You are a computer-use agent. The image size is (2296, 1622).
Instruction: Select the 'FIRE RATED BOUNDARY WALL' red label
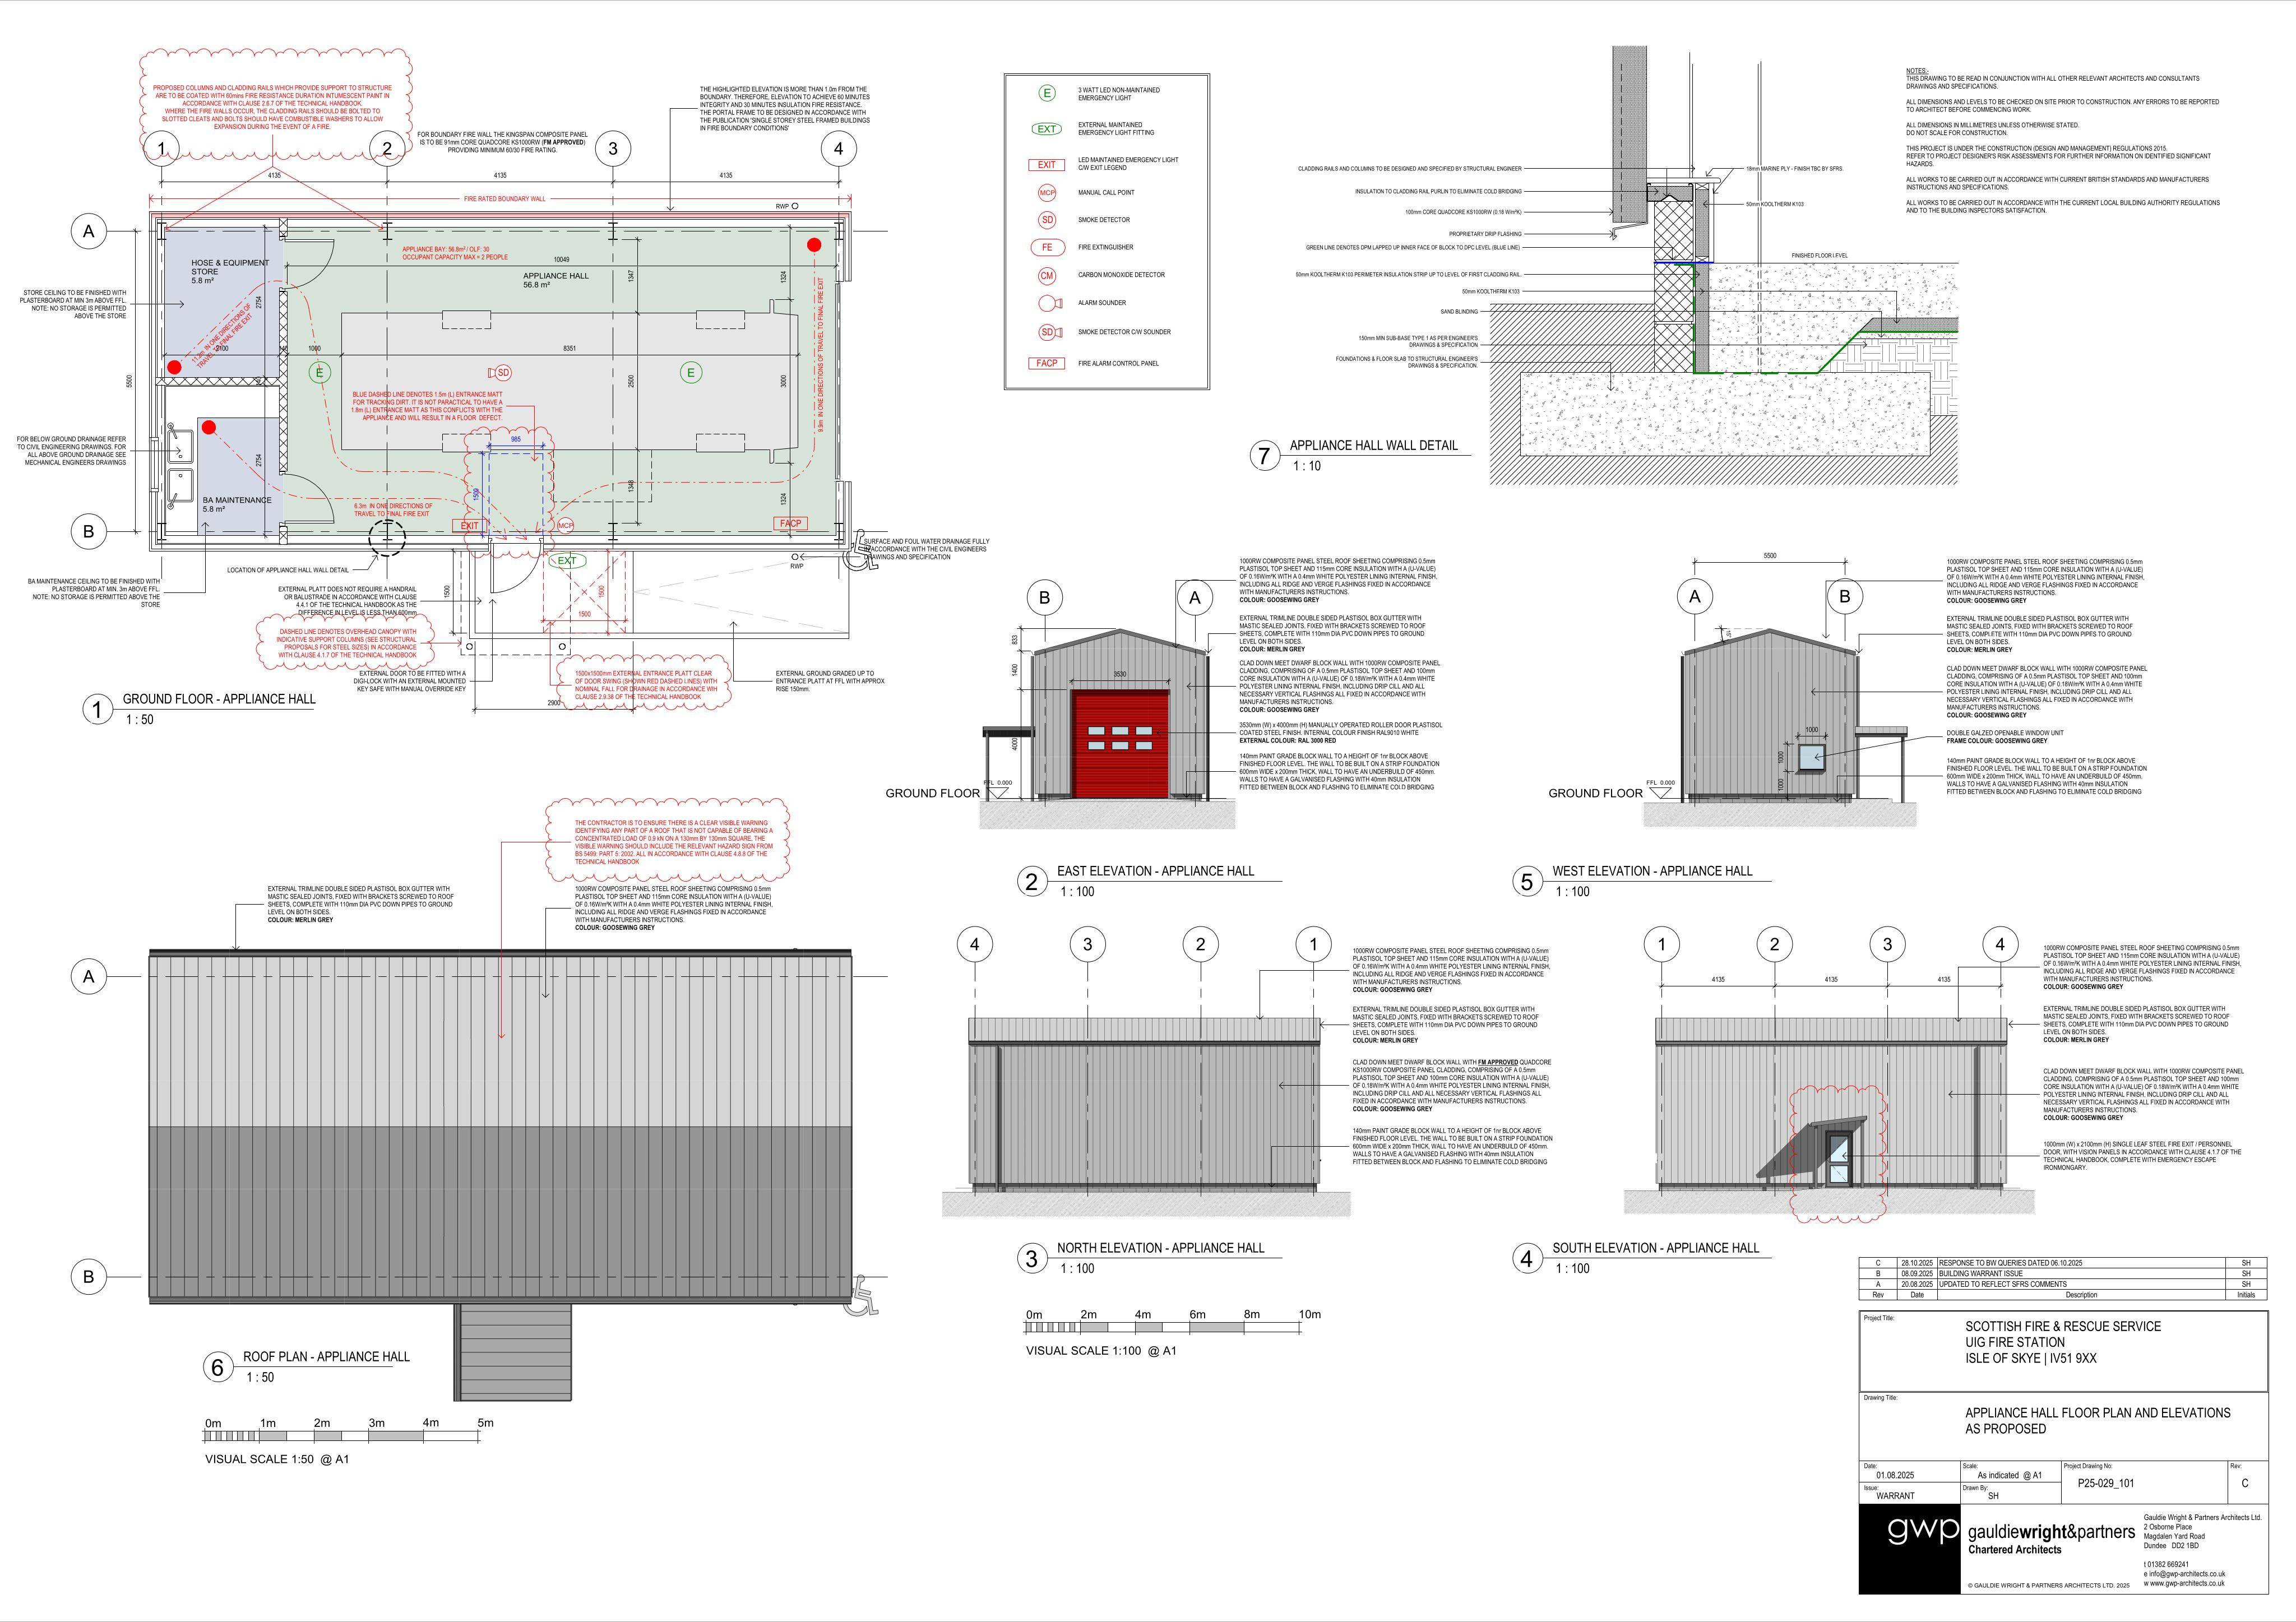[504, 199]
